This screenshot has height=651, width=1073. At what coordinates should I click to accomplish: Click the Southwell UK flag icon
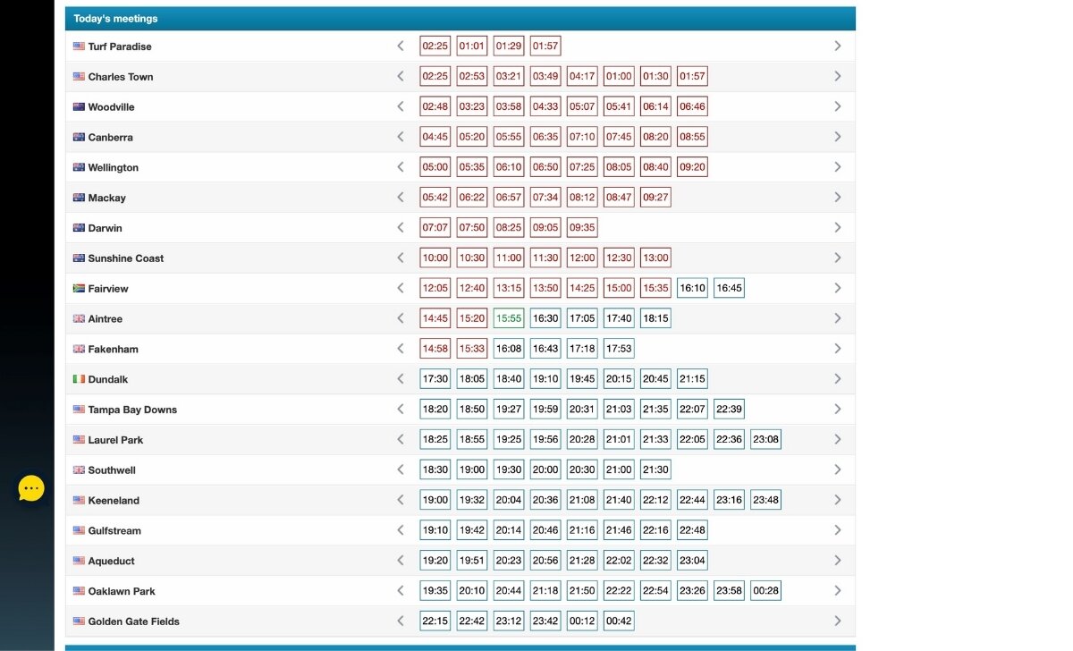pos(79,470)
